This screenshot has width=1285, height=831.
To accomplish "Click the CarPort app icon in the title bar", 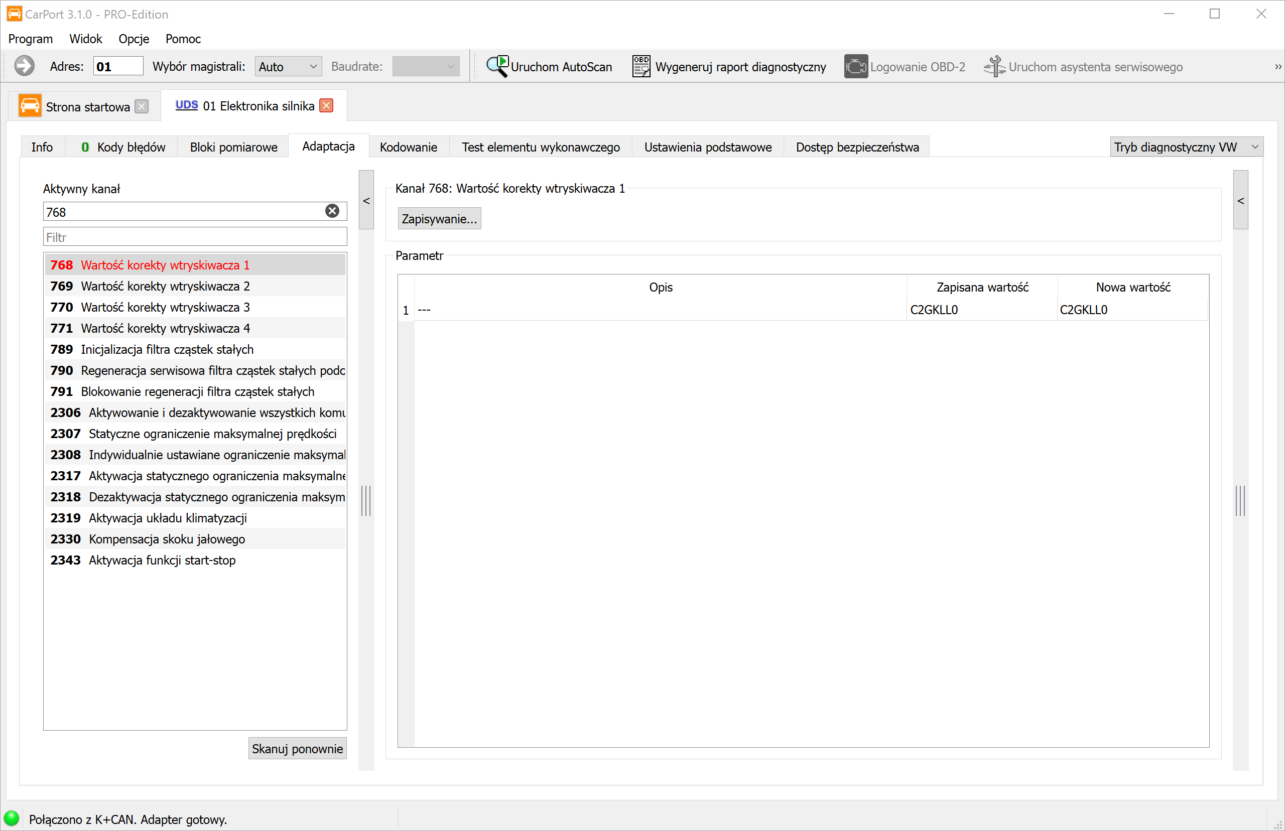I will 15,14.
